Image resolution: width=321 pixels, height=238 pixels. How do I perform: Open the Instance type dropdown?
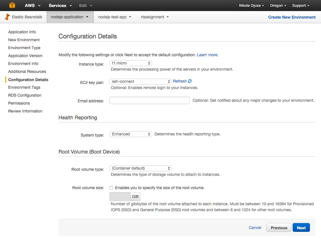(x=131, y=63)
